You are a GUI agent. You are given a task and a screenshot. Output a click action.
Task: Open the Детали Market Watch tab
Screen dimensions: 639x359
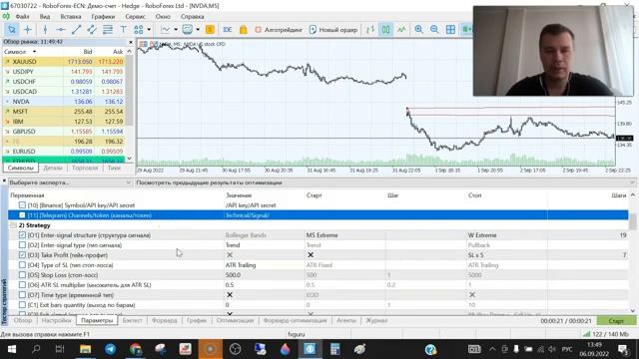point(53,168)
